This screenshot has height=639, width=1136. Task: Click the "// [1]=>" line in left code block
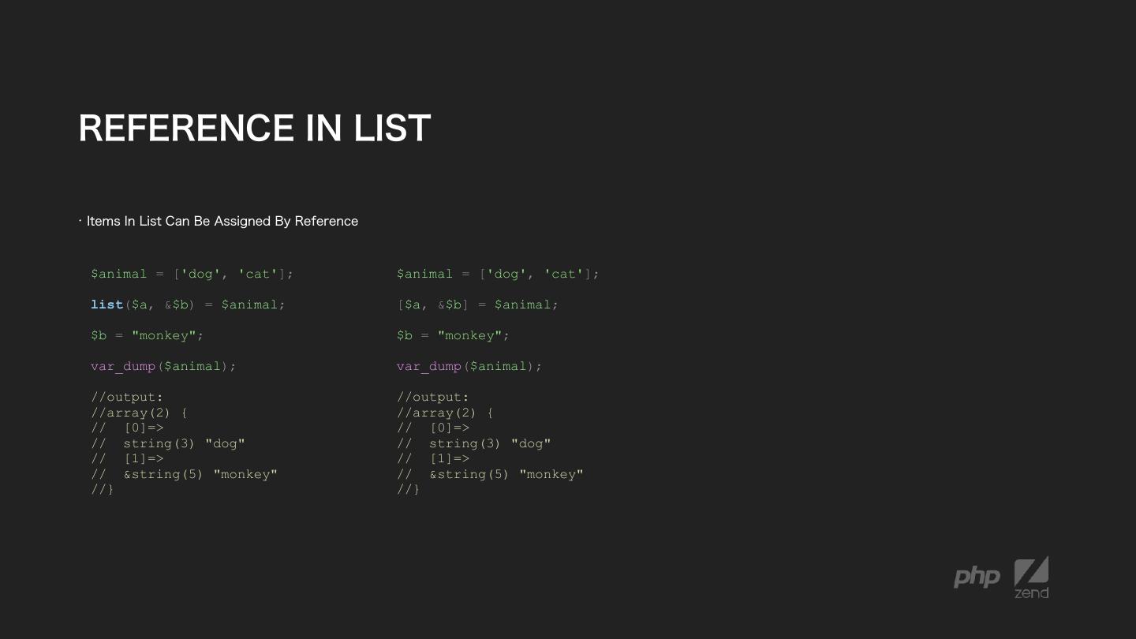point(127,458)
